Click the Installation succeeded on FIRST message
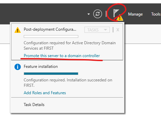 (68, 83)
